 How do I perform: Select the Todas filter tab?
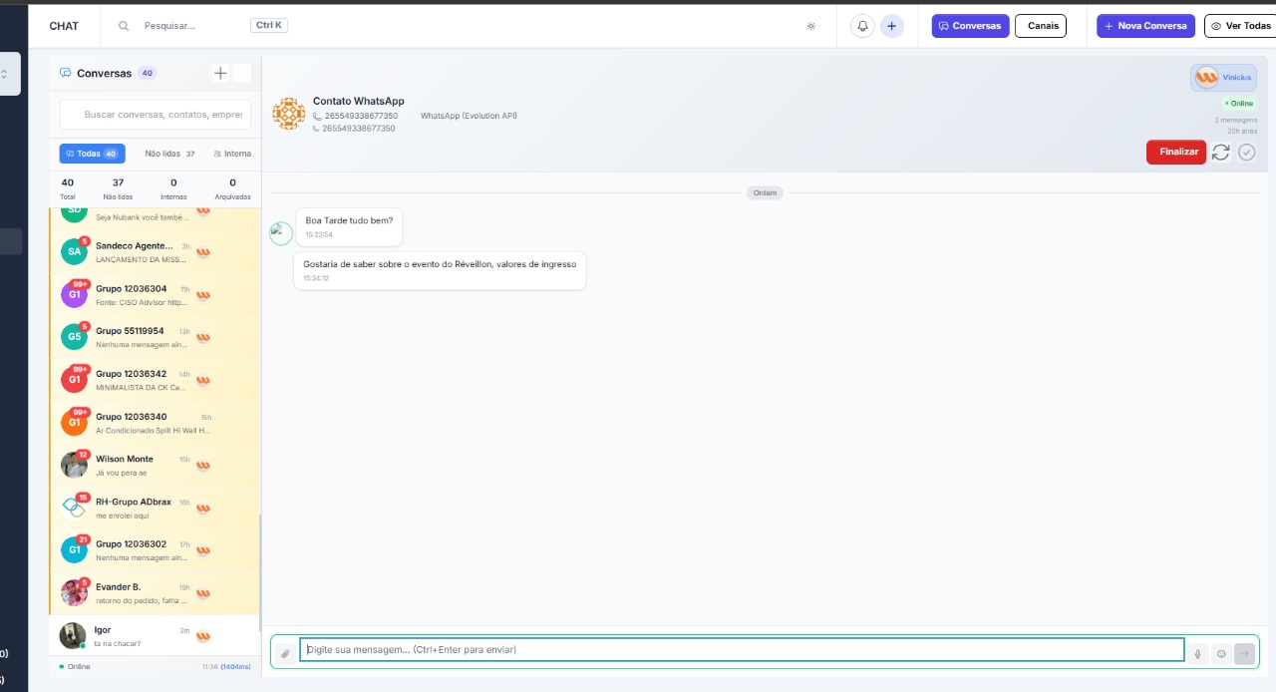coord(92,154)
